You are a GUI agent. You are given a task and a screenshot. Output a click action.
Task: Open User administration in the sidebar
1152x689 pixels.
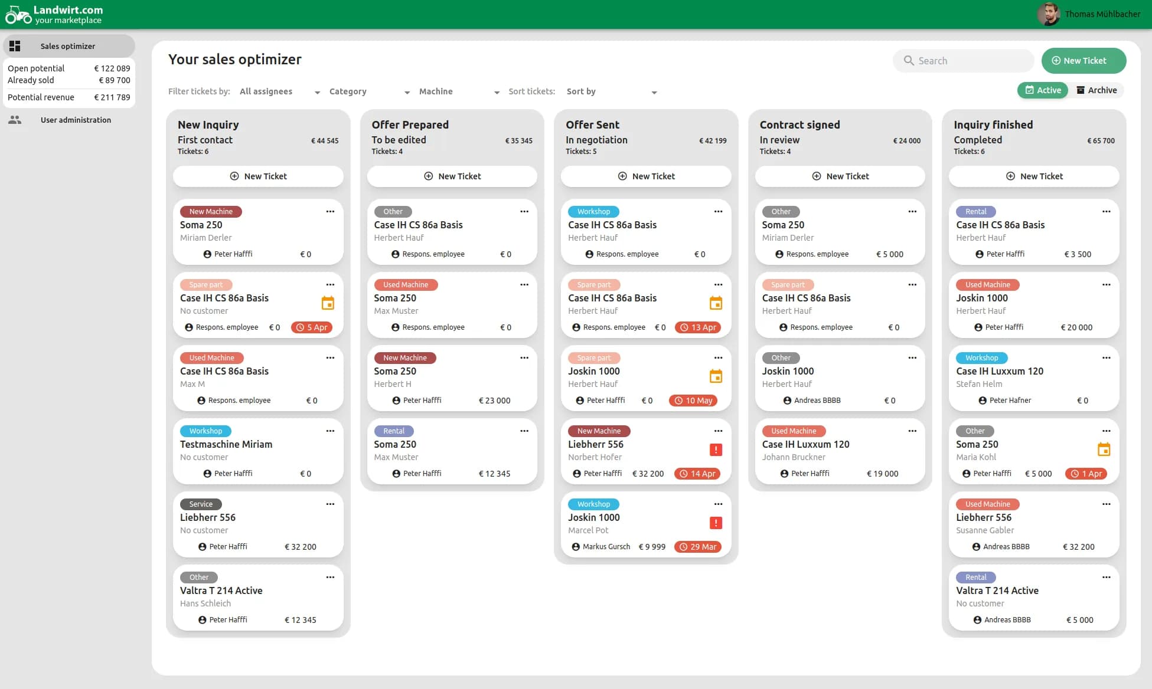[x=68, y=120]
